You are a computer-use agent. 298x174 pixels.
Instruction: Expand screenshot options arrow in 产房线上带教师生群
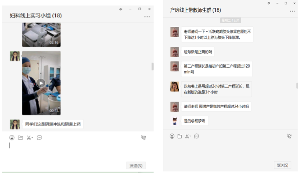191,137
